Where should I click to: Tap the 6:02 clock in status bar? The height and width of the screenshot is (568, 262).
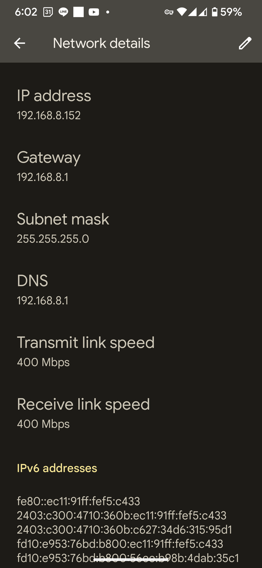coord(26,12)
